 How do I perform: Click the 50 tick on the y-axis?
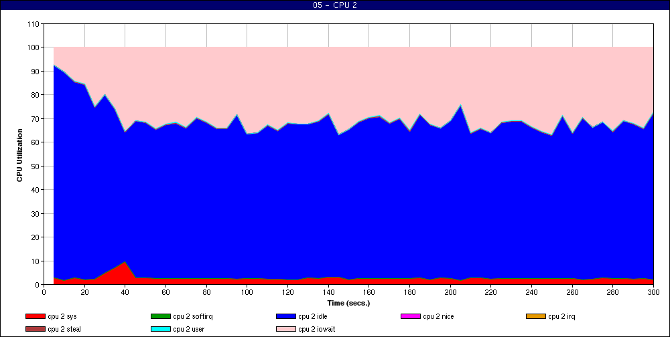click(x=35, y=166)
